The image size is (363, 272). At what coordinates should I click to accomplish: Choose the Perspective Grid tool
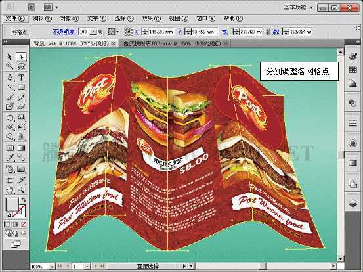pos(21,137)
